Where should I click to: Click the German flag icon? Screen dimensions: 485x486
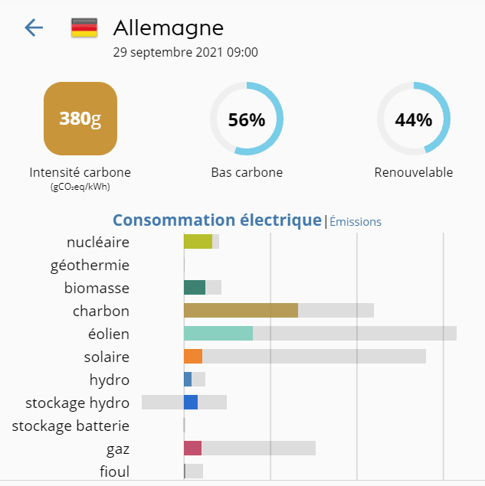pos(84,28)
